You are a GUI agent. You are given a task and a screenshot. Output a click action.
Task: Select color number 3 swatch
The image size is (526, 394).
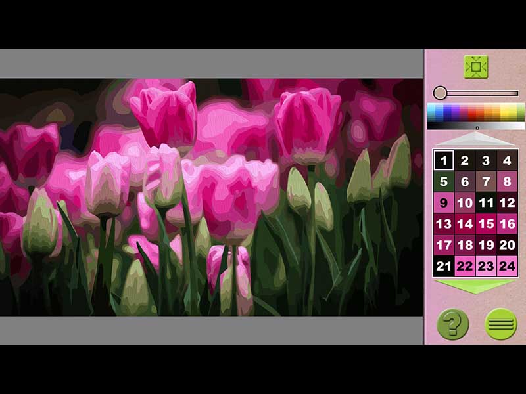[486, 160]
